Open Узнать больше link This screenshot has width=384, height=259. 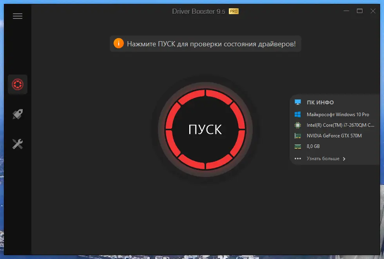(323, 159)
